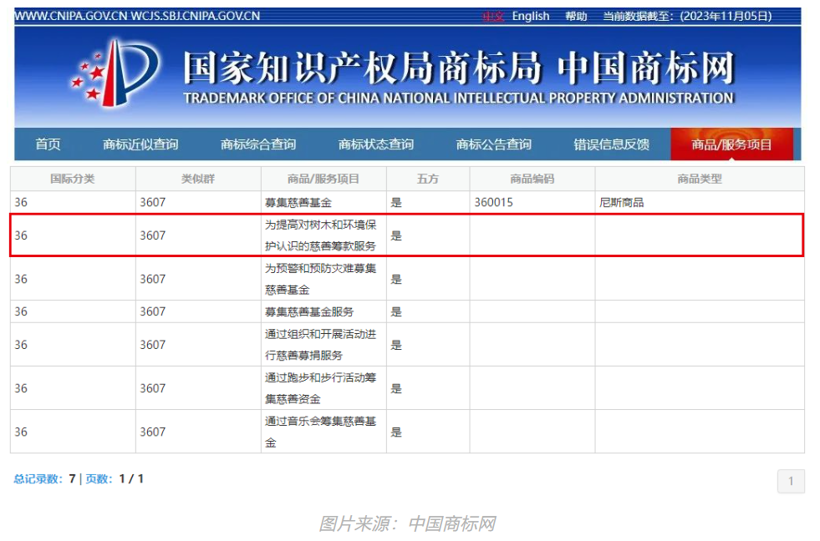This screenshot has width=820, height=541.
Task: Open the 商标综合查询 menu
Action: (x=259, y=144)
